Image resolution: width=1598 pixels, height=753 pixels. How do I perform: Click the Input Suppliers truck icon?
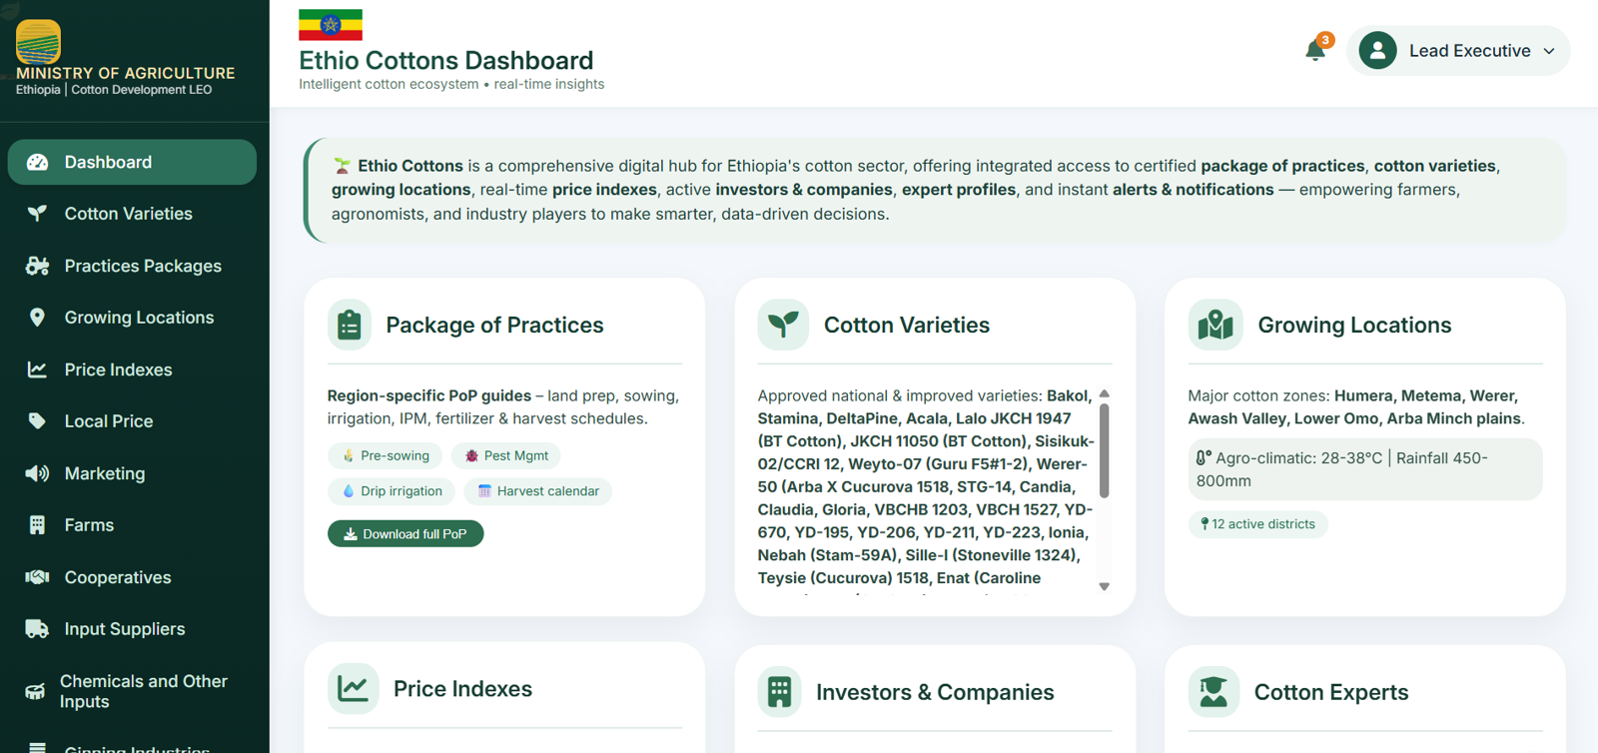(x=37, y=629)
